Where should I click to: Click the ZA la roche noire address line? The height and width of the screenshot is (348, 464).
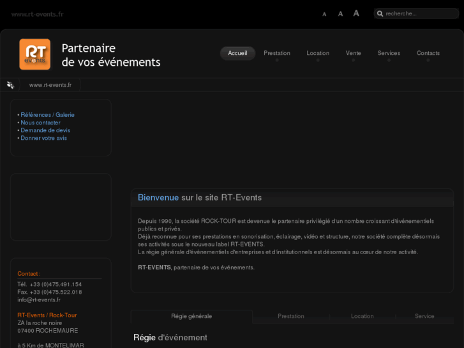click(40, 323)
